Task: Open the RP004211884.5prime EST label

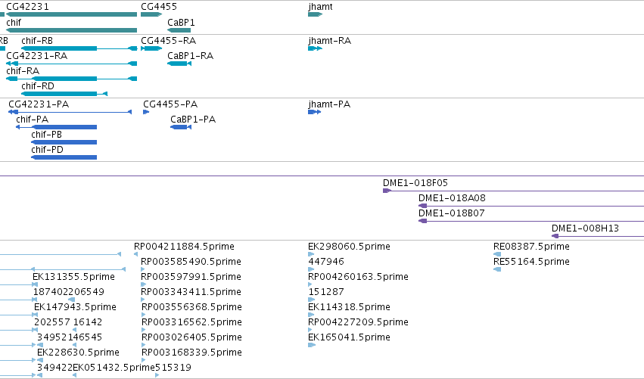Action: tap(184, 247)
